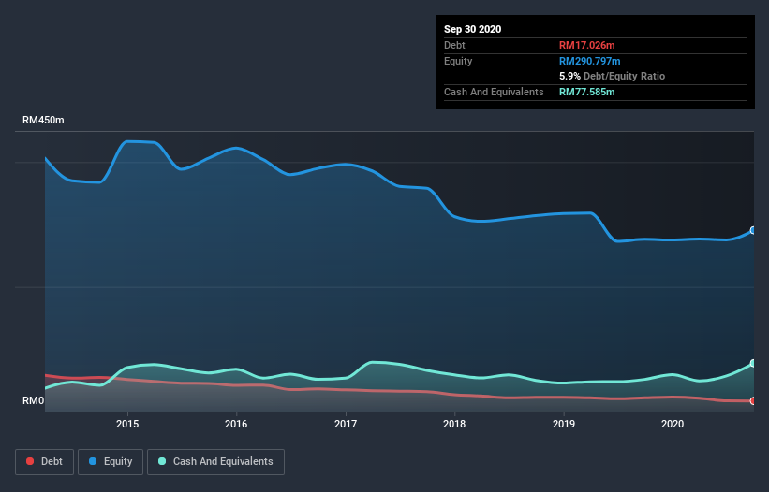This screenshot has width=769, height=492.
Task: Click the 2015 x-axis label
Action: [127, 424]
